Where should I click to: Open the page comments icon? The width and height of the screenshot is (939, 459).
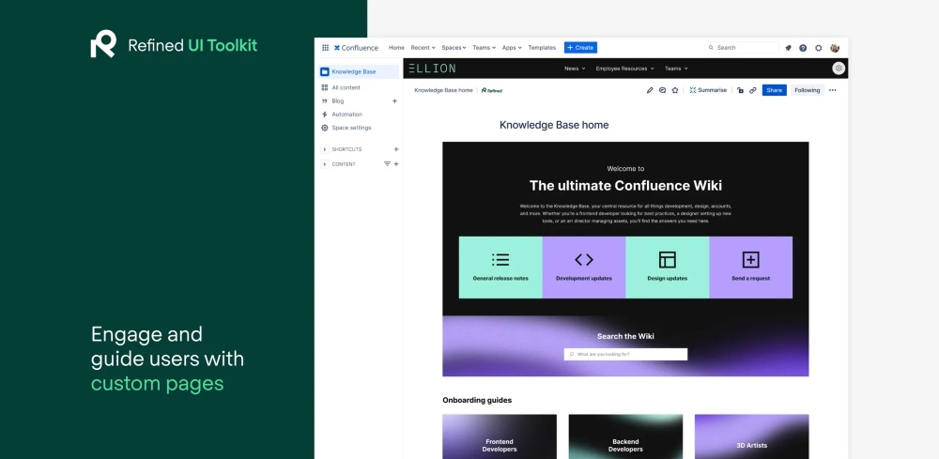662,90
